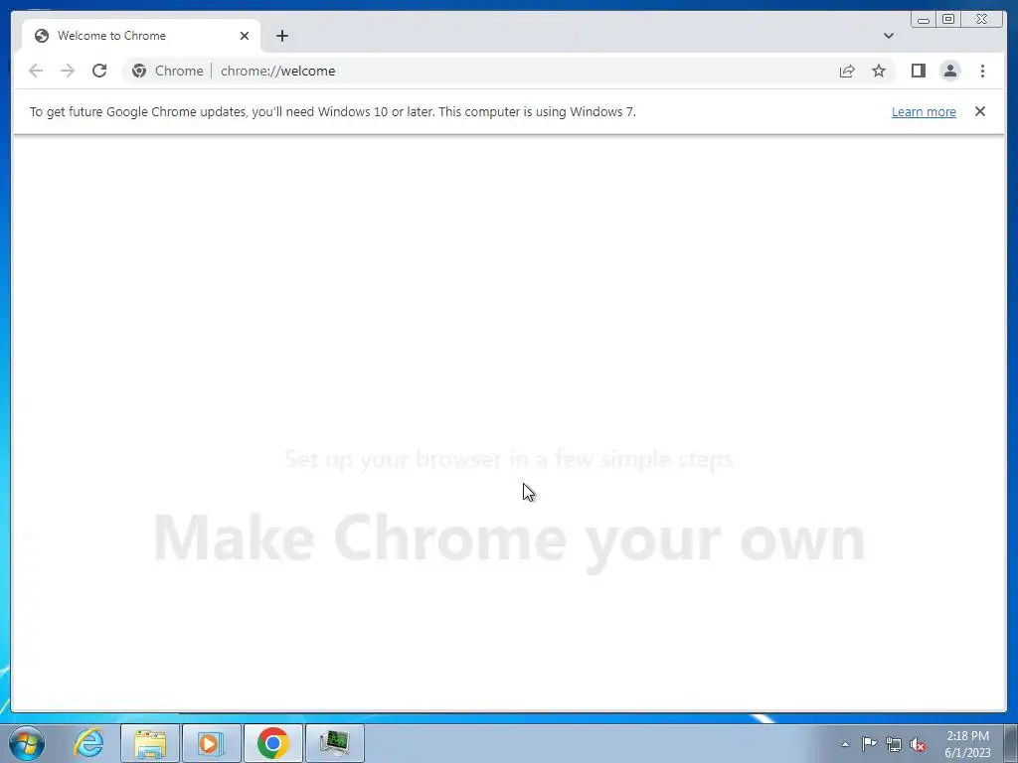Reload the current page
Viewport: 1018px width, 763px height.
[99, 71]
